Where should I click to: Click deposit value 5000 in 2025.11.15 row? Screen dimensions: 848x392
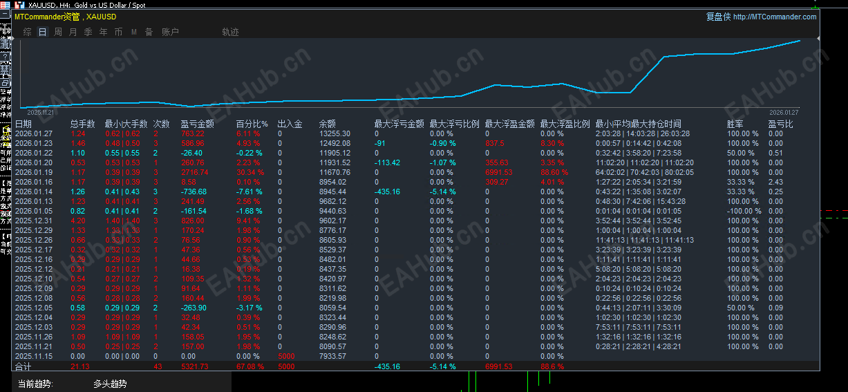click(x=286, y=356)
